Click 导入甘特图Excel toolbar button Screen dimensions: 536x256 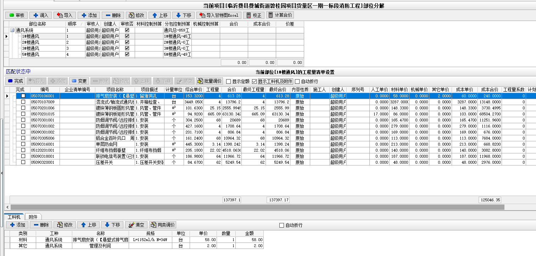click(x=219, y=15)
